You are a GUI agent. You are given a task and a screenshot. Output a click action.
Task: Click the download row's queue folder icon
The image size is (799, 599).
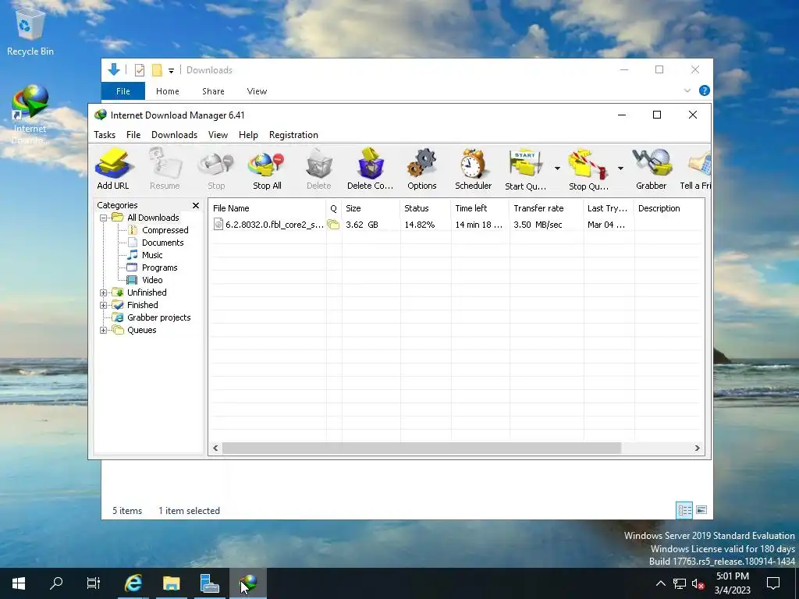[333, 224]
